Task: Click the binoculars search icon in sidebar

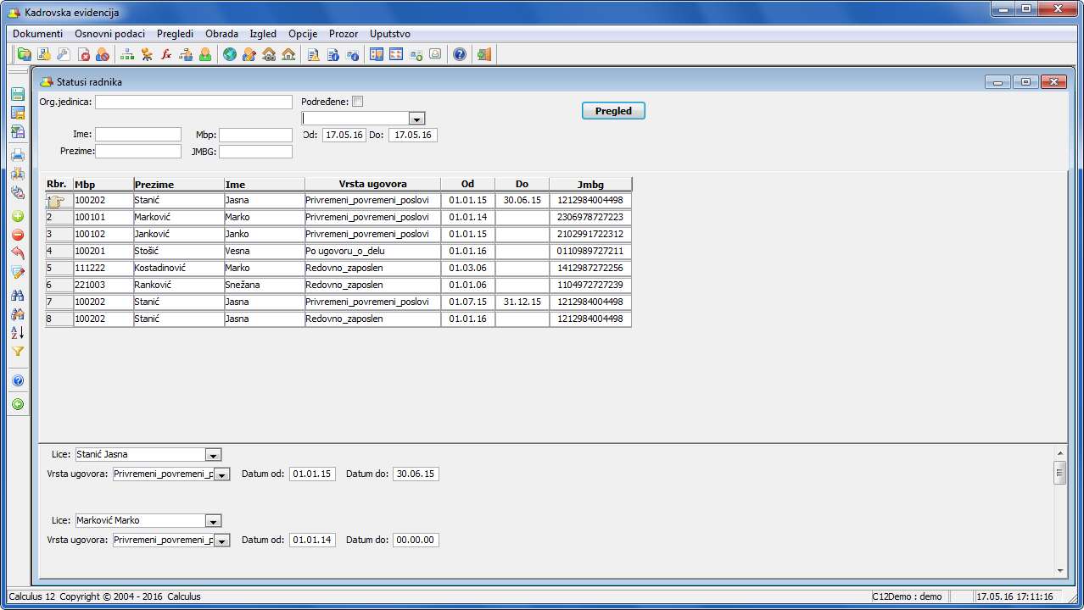Action: (x=18, y=295)
